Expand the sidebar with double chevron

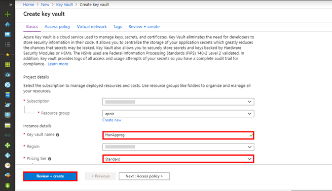coord(10,5)
